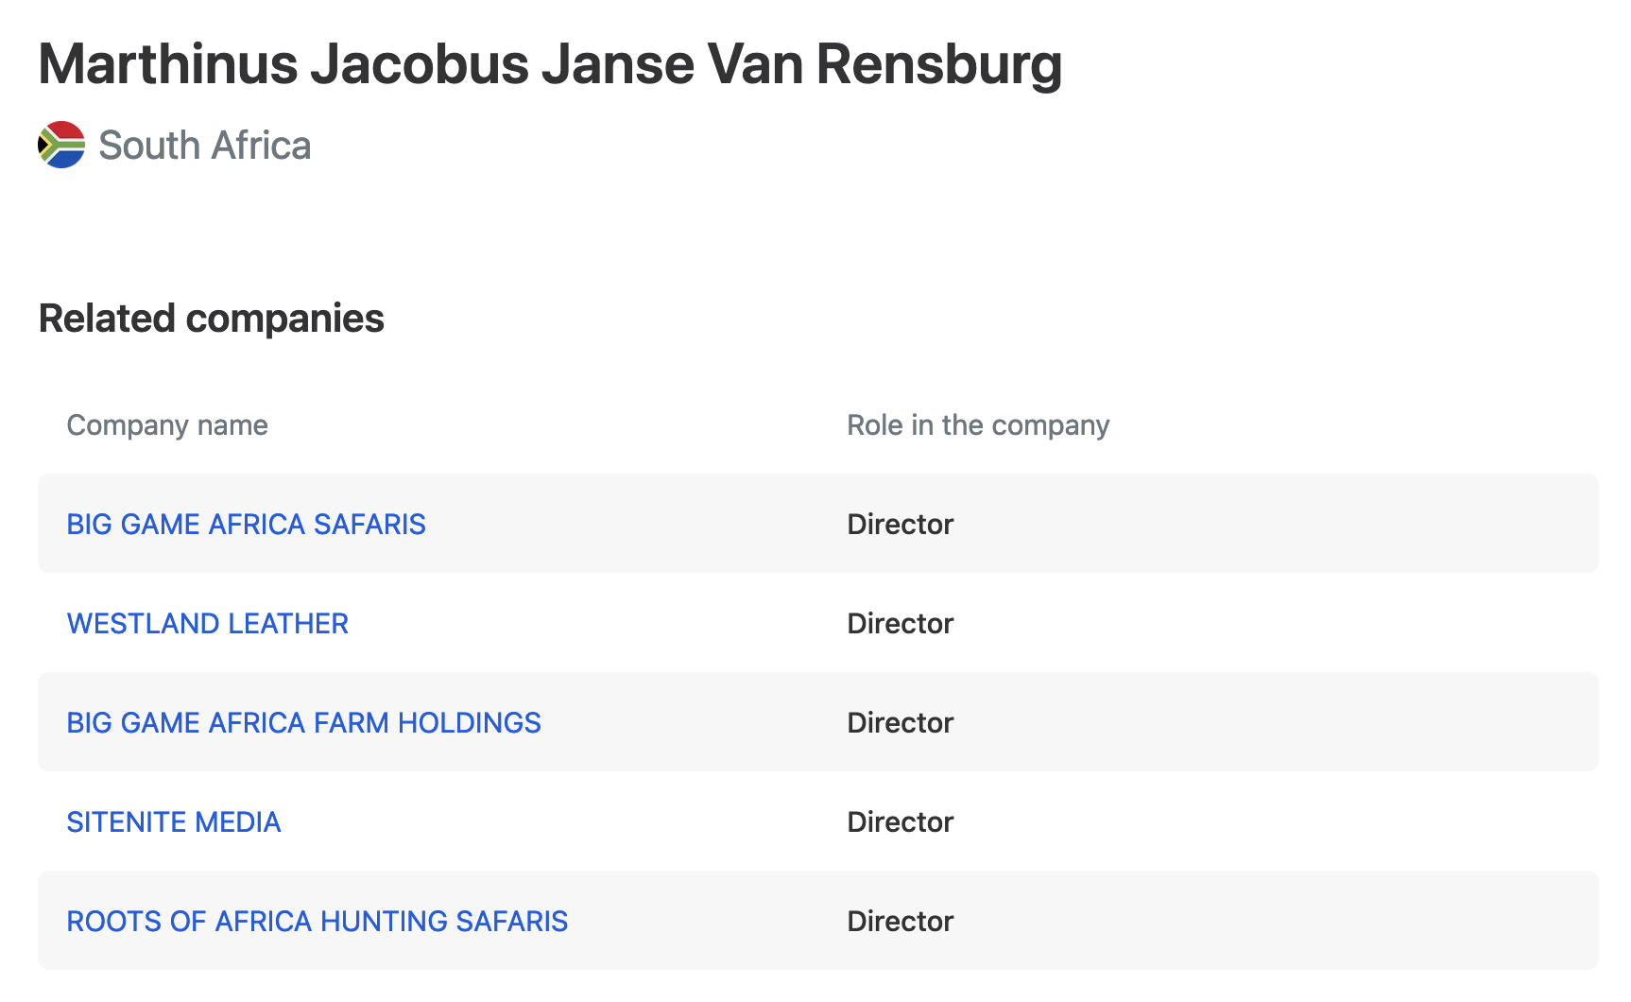Viewport: 1631px width, 1002px height.
Task: Click the Related companies section heading
Action: pyautogui.click(x=211, y=319)
